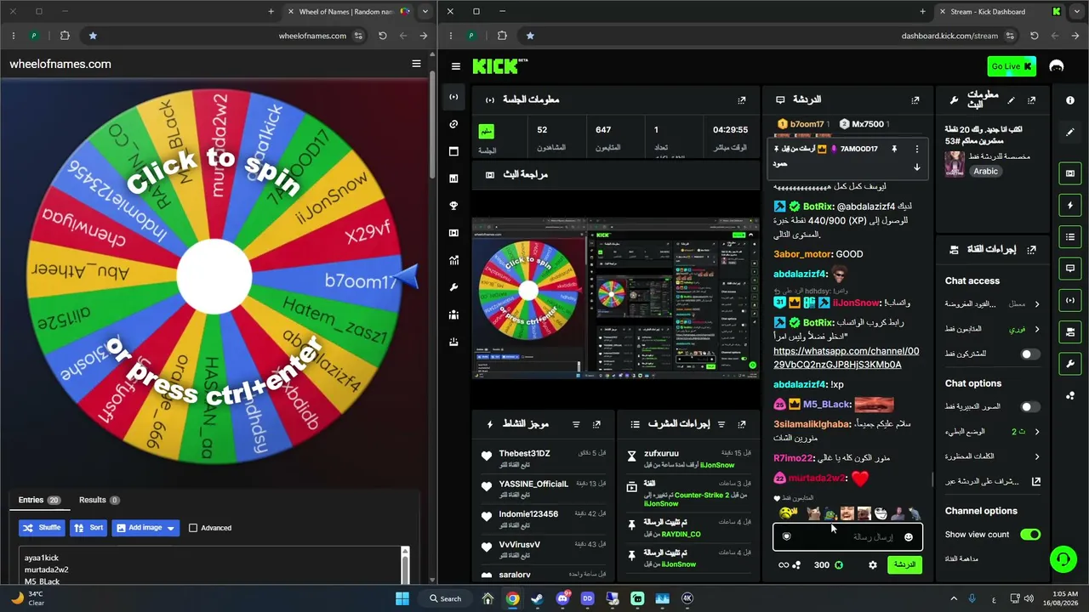Open the link icon in Kick sidebar
This screenshot has height=612, width=1089.
(x=453, y=124)
